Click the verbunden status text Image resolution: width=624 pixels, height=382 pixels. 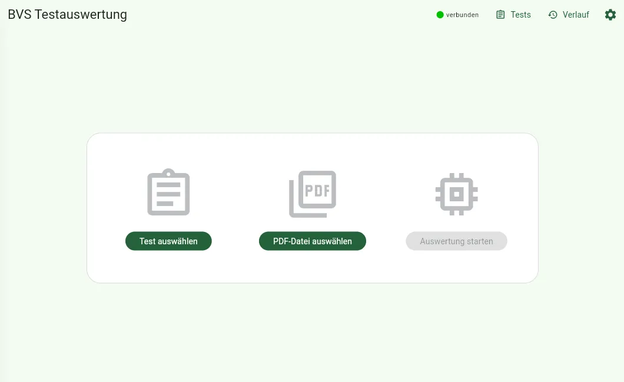click(x=462, y=15)
